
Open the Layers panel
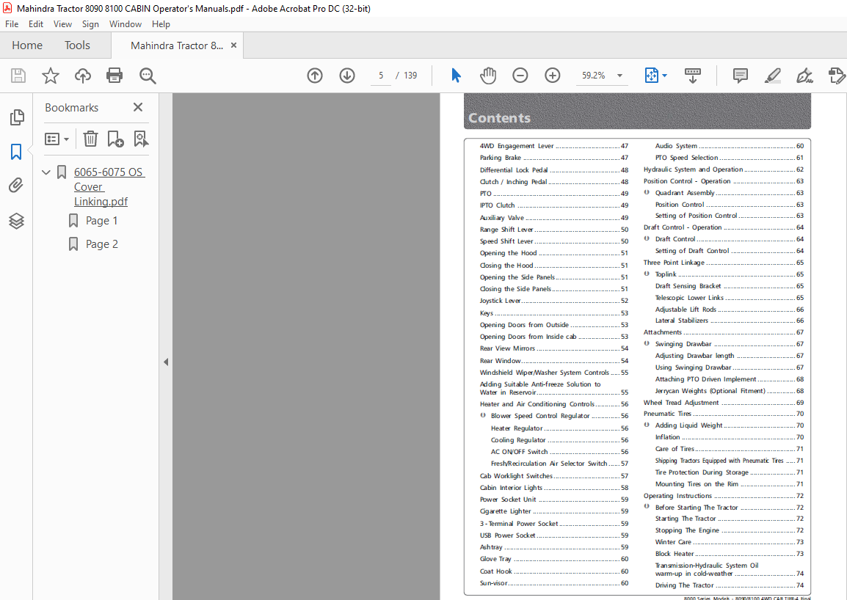[16, 221]
